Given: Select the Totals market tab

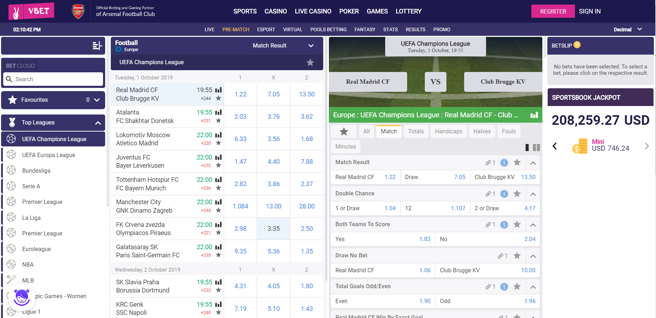Looking at the screenshot, I should (416, 131).
